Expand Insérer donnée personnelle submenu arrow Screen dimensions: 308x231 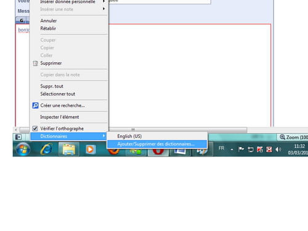coord(104,1)
